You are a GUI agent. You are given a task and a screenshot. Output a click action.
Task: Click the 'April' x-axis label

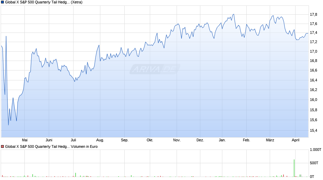point(296,140)
